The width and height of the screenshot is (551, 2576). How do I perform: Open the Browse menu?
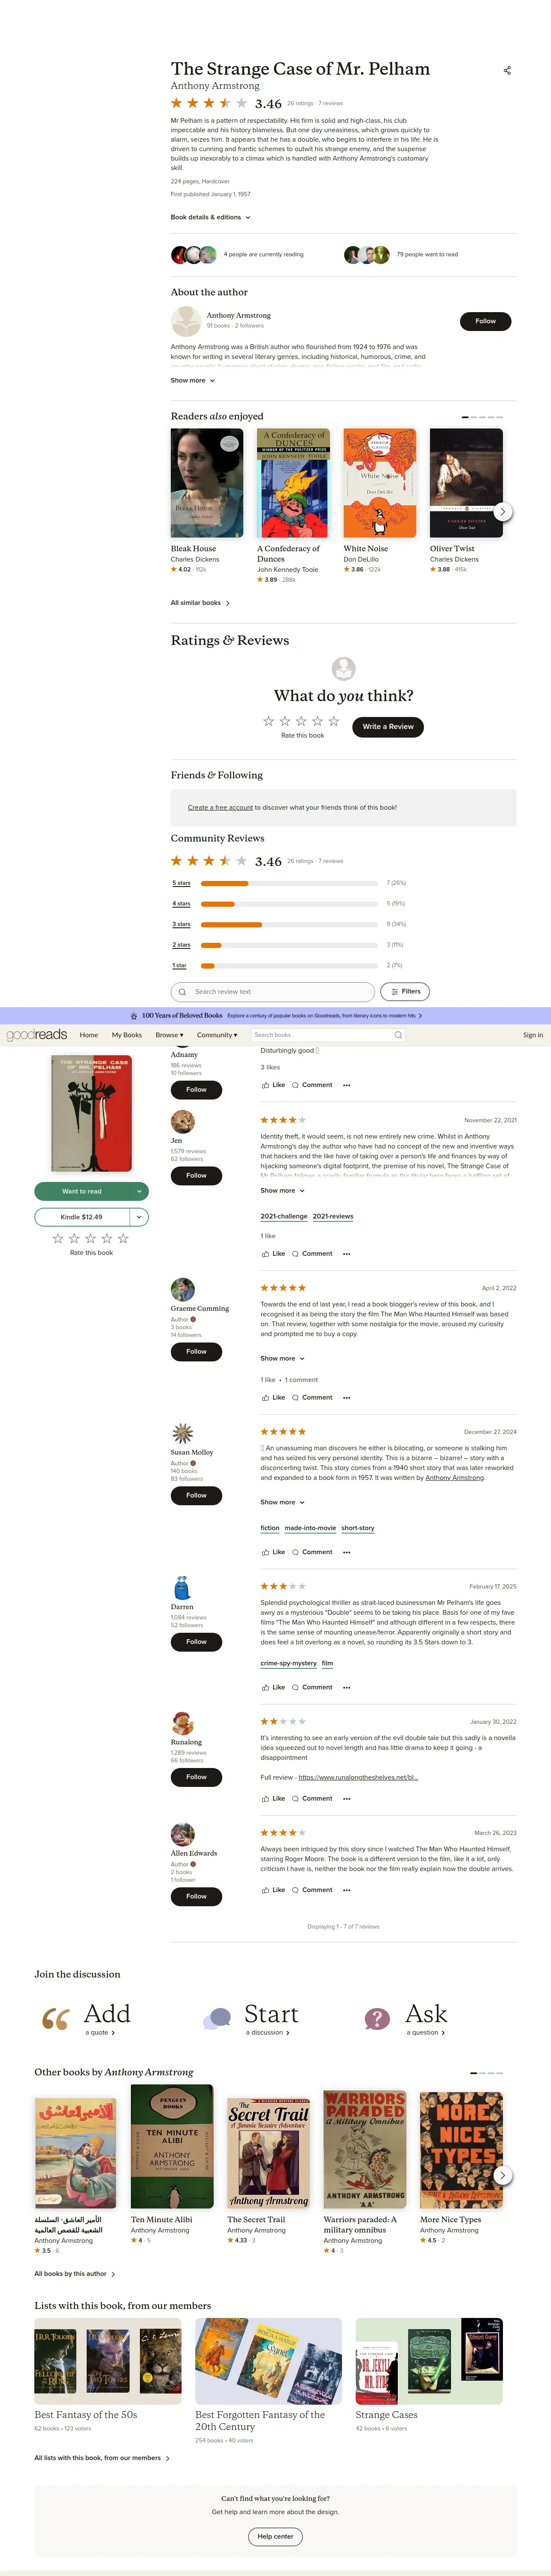point(169,1035)
